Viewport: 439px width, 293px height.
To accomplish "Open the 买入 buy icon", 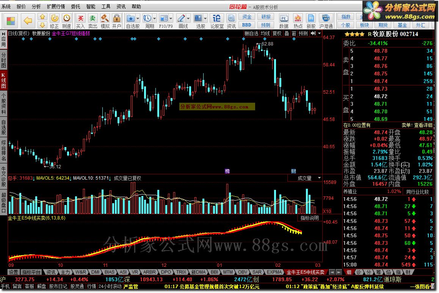I will [x=80, y=19].
